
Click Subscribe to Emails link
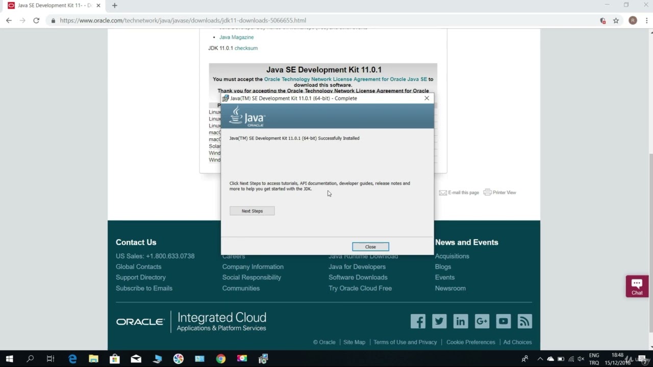click(x=144, y=288)
